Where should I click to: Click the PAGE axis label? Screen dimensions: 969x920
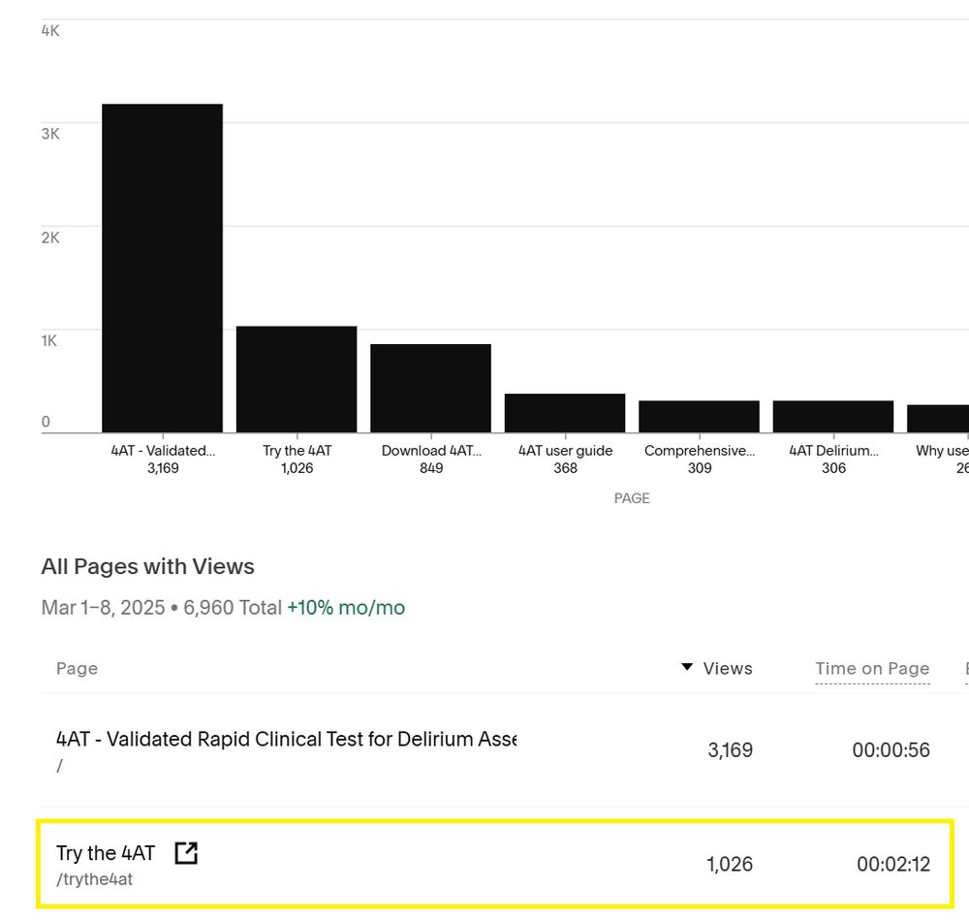point(632,498)
